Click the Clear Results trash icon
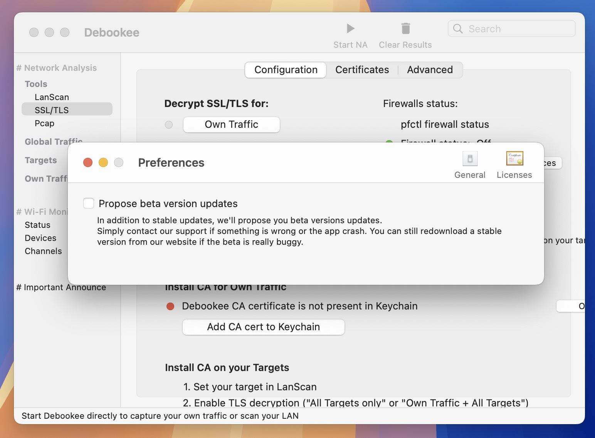The image size is (595, 438). [x=405, y=28]
